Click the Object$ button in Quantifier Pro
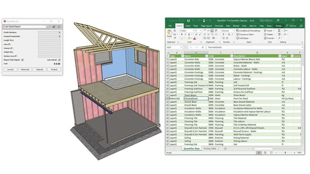310x174 pixels. tap(40, 70)
